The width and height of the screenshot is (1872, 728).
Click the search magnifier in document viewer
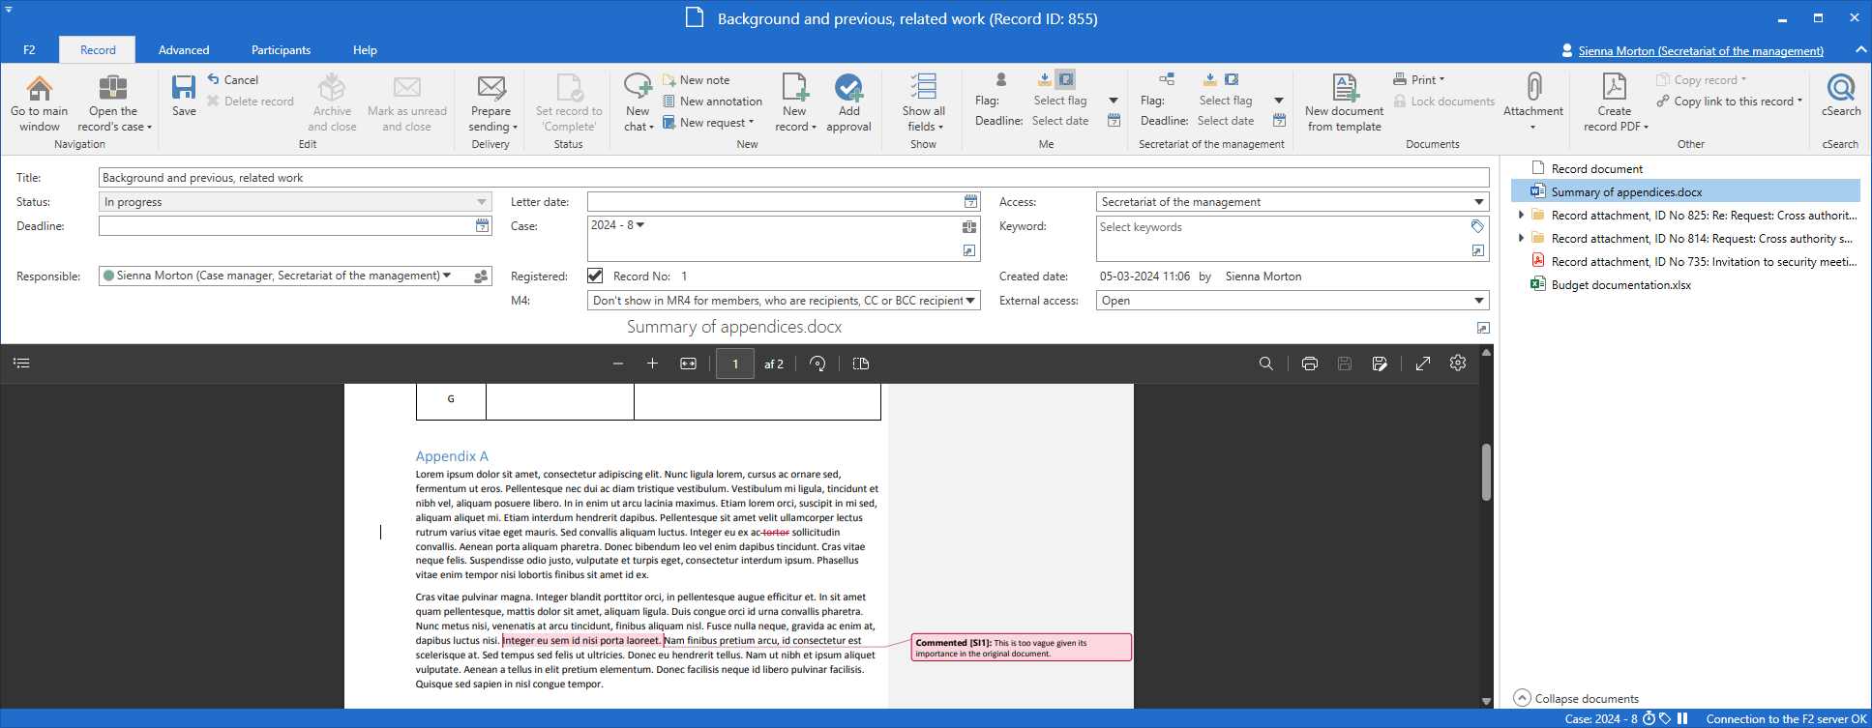pos(1265,364)
